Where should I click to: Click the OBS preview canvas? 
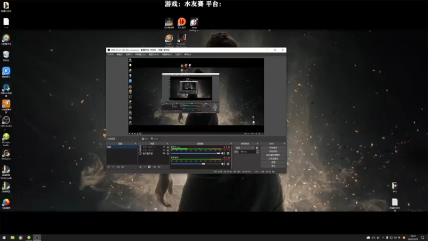[196, 96]
